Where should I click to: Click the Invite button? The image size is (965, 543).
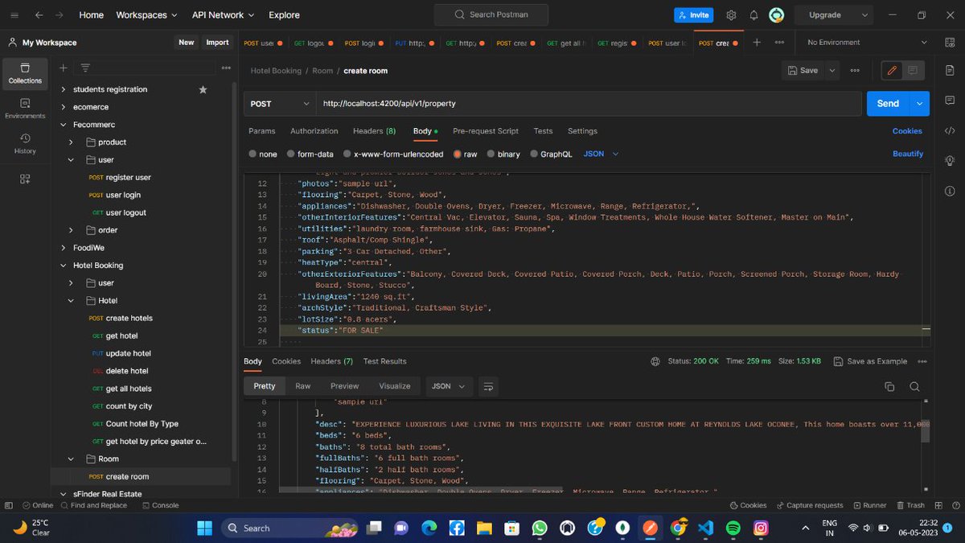pyautogui.click(x=693, y=15)
